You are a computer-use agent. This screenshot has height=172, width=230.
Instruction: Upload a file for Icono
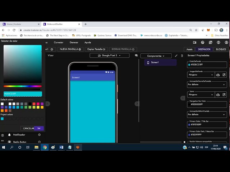(218, 95)
